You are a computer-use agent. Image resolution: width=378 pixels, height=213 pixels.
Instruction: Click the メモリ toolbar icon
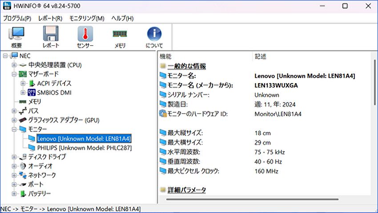(x=120, y=33)
